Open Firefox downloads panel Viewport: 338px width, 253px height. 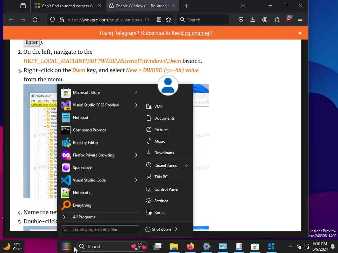253,19
